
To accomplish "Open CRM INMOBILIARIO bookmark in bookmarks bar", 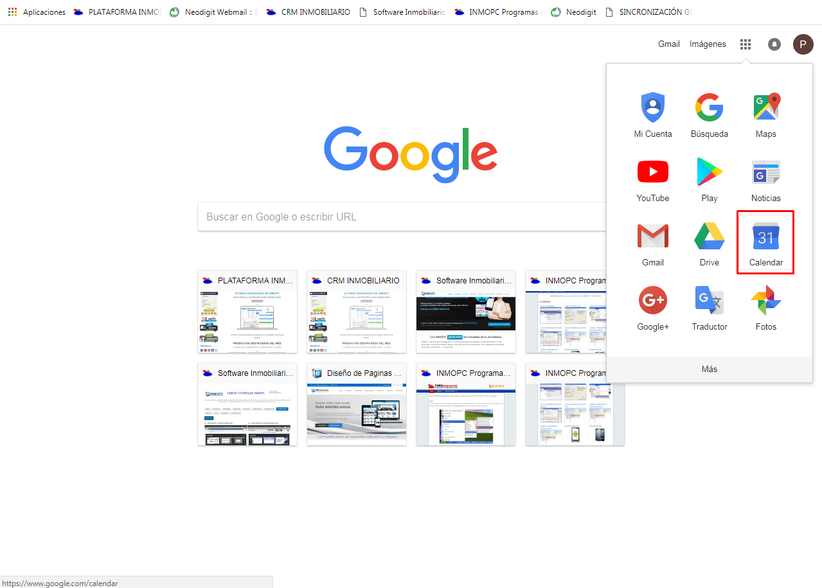I will point(308,12).
